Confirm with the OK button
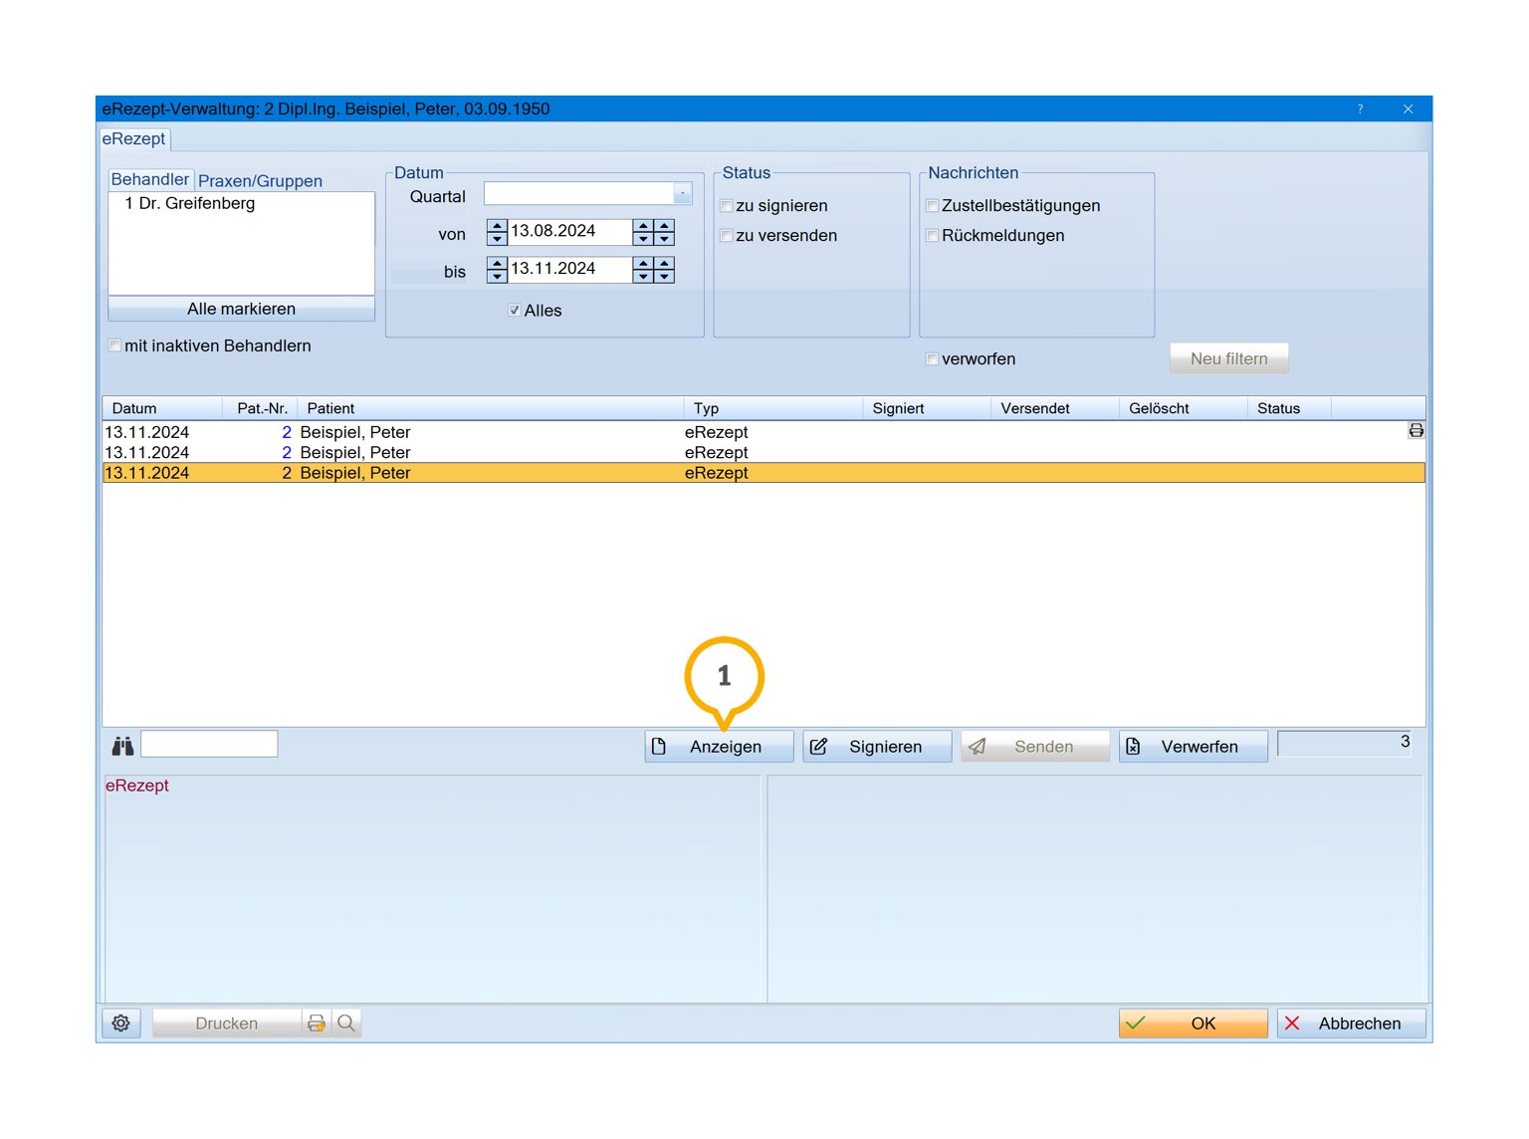The width and height of the screenshot is (1529, 1139). coord(1194,1024)
